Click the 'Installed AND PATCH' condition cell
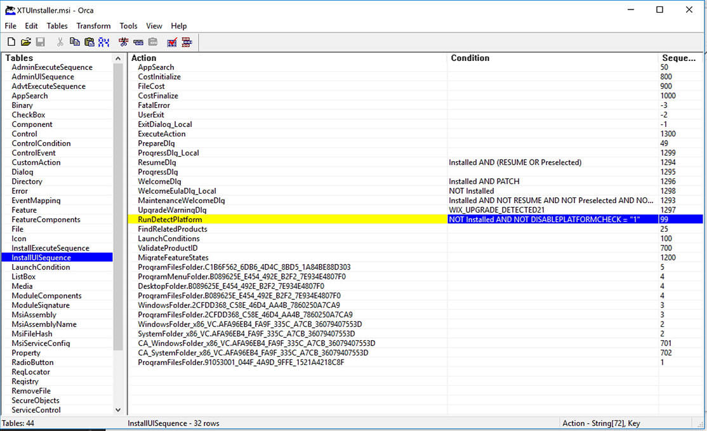 pyautogui.click(x=553, y=182)
